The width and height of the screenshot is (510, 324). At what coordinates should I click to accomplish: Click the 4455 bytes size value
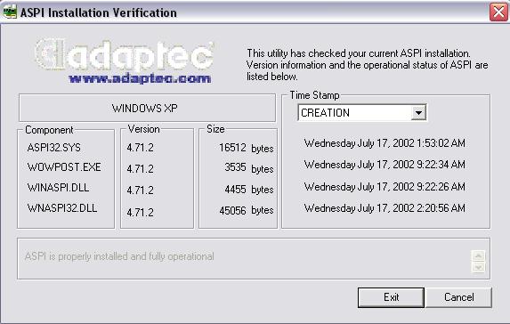249,189
